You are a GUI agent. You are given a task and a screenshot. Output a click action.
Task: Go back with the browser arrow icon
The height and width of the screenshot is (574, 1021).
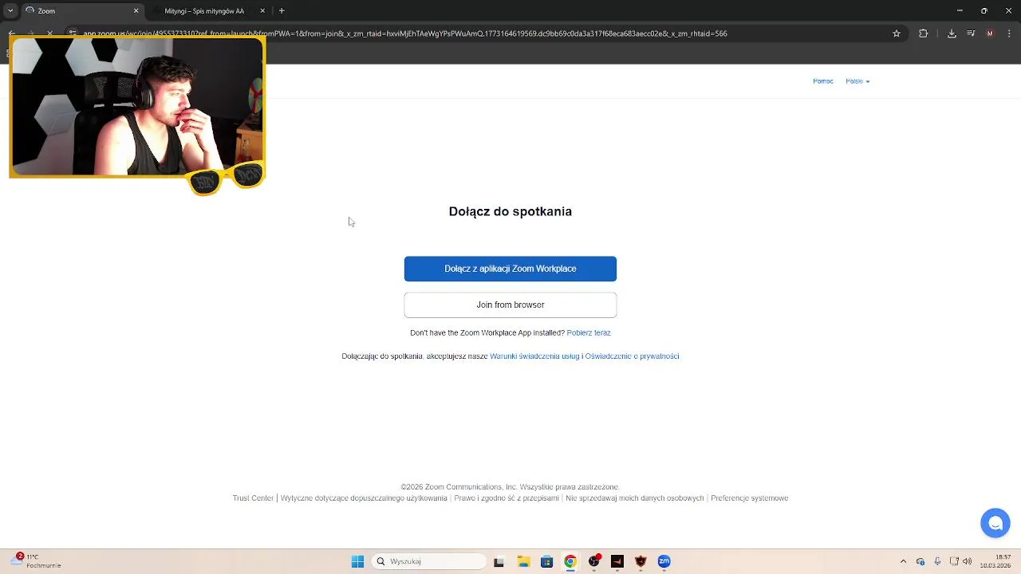coord(12,33)
